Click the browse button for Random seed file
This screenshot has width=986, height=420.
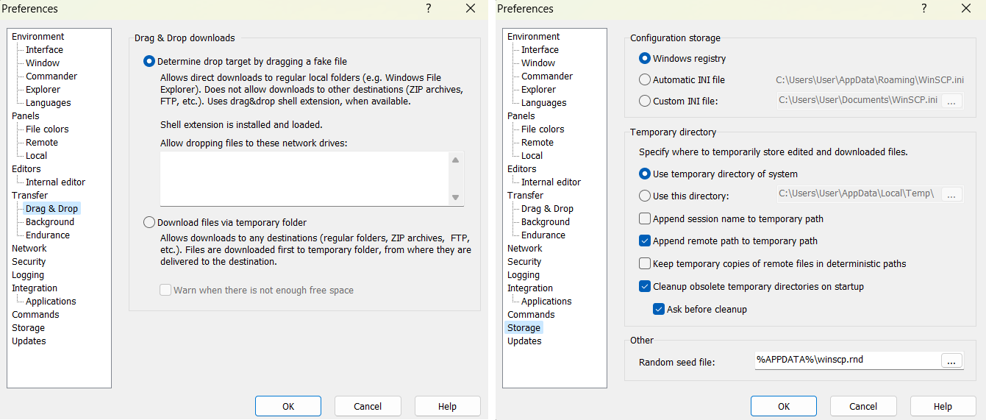(951, 361)
